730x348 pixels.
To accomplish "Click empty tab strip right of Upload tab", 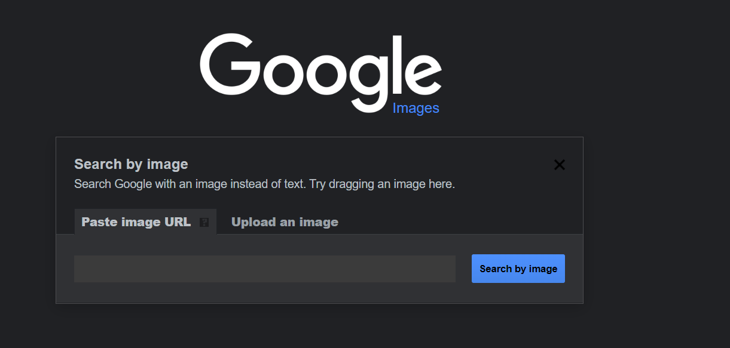I will tap(460, 222).
